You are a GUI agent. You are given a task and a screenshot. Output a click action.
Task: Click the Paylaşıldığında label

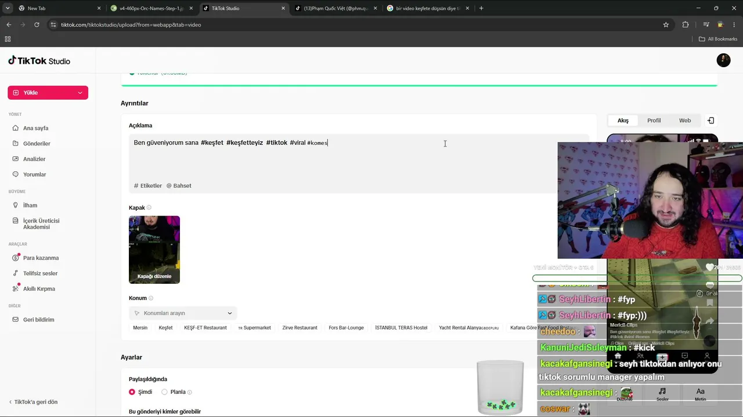click(x=148, y=379)
